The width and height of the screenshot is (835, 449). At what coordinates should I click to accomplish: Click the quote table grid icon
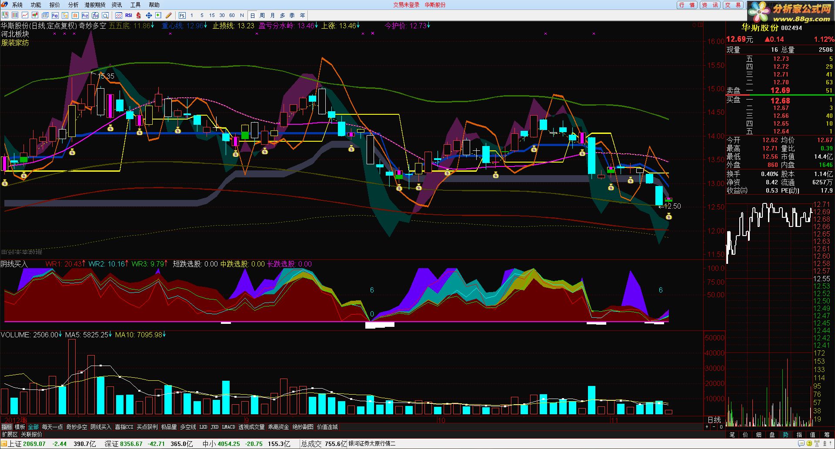15,15
